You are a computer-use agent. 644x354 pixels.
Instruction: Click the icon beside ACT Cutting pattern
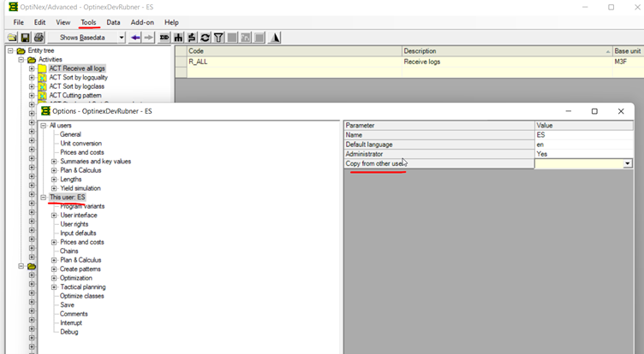coord(42,96)
